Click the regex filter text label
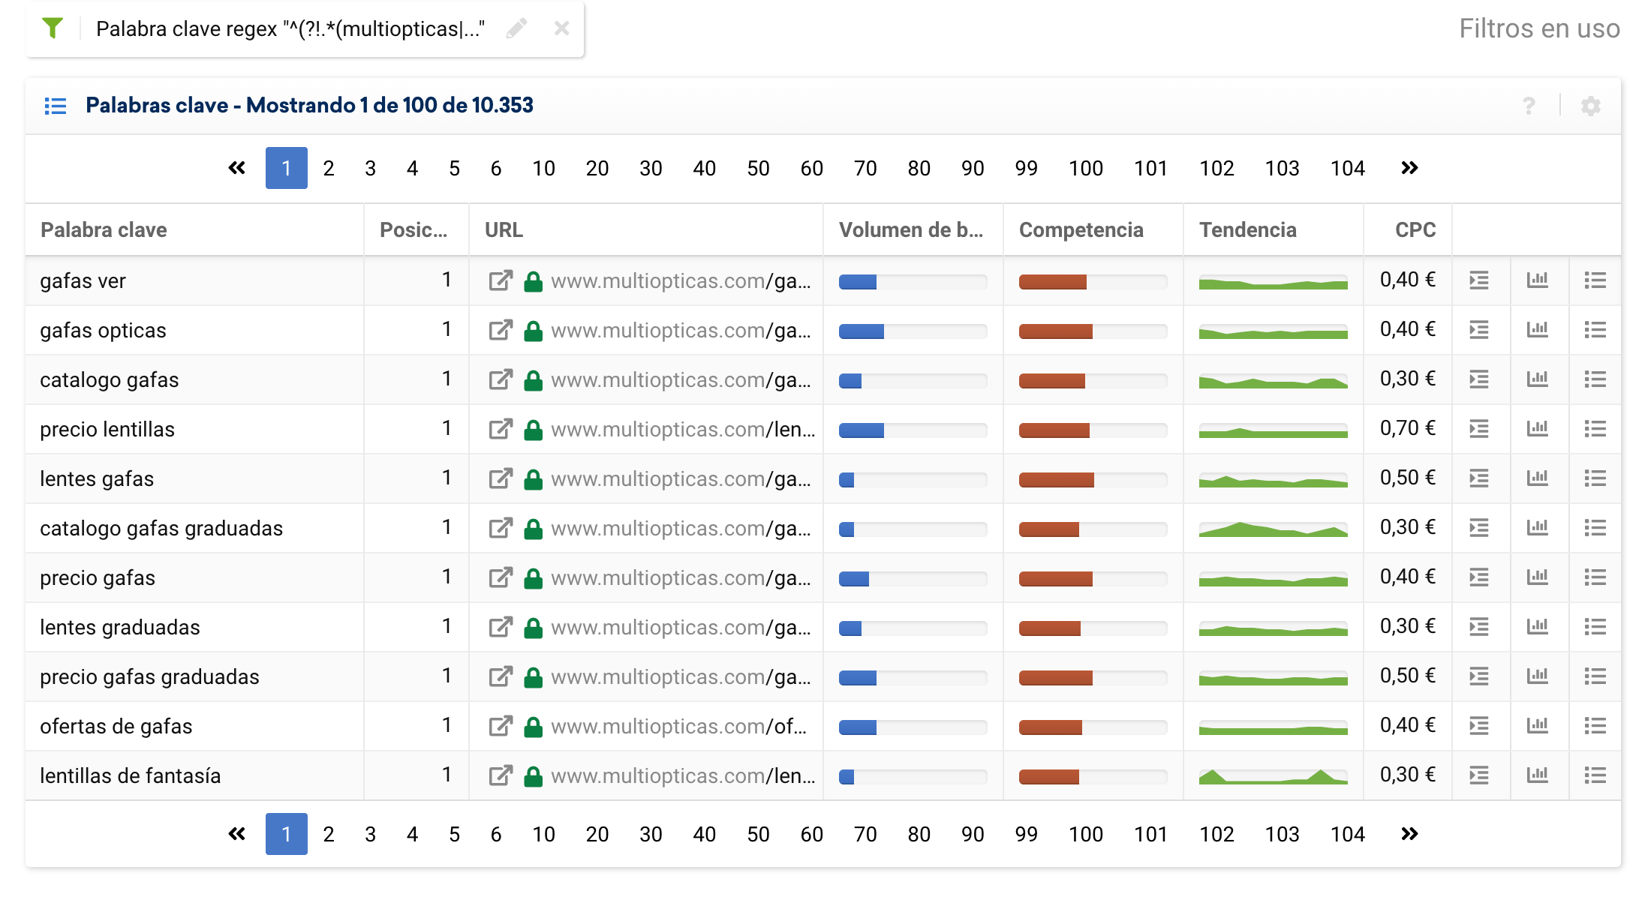Viewport: 1651px width, 900px height. pyautogui.click(x=290, y=28)
